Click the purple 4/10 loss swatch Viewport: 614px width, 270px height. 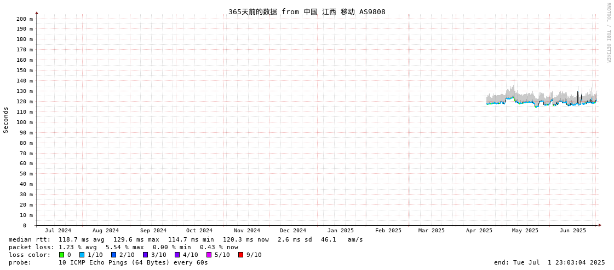177,255
